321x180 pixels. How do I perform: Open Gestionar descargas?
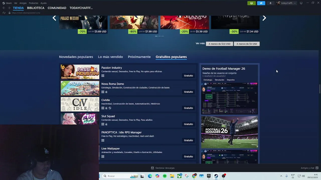(163, 168)
